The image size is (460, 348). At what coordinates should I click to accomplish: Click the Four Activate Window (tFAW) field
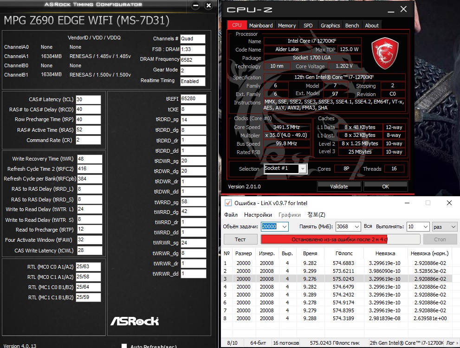click(x=90, y=240)
